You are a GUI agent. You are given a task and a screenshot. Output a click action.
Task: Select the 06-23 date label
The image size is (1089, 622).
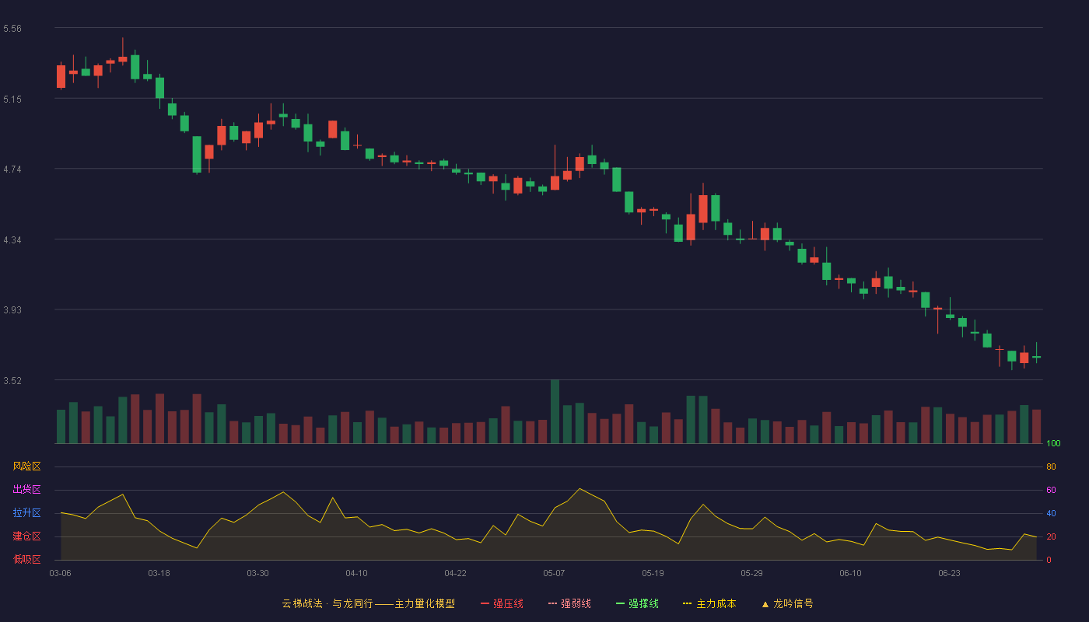click(949, 573)
